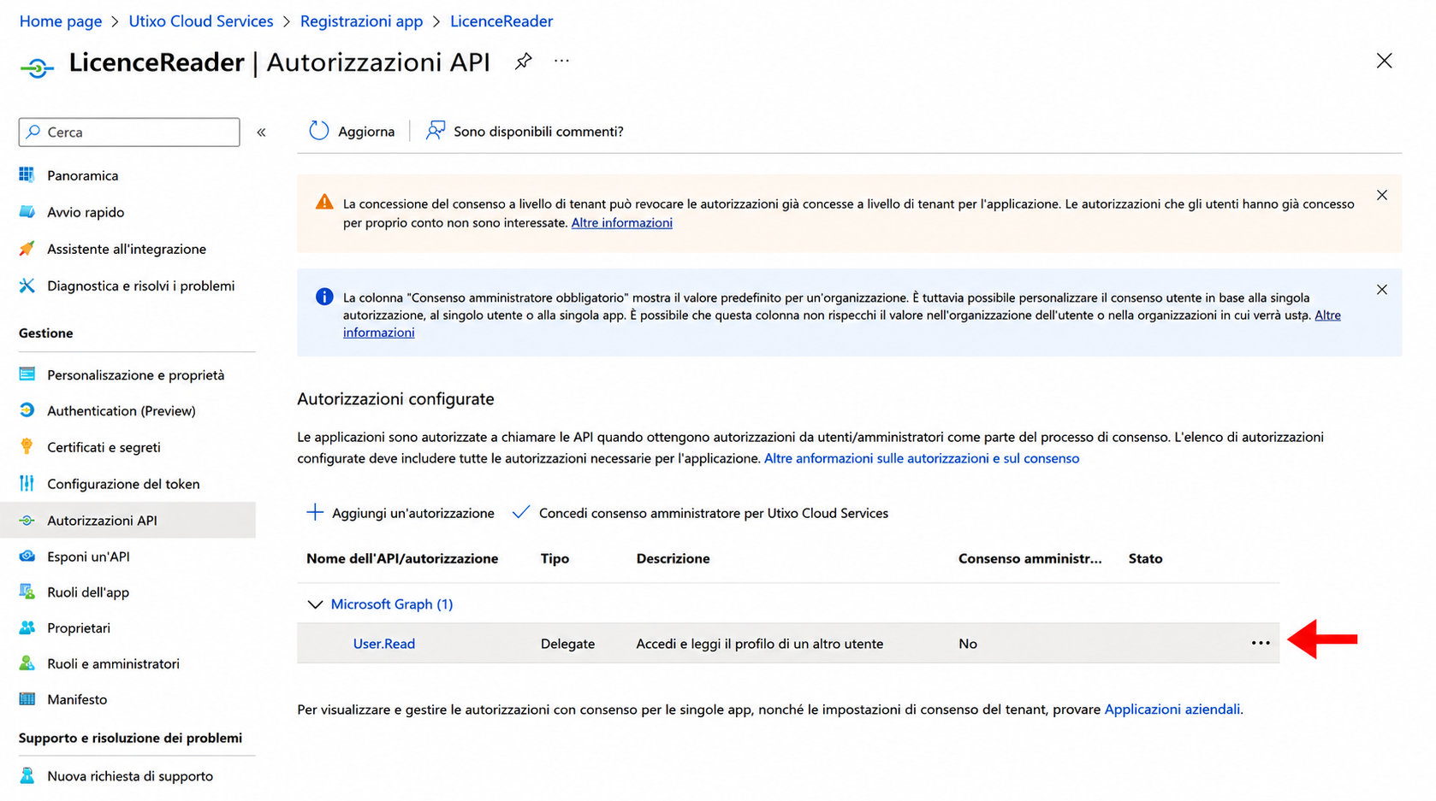Screen dimensions: 1436x801
Task: Open the User.Read permission link
Action: point(384,644)
